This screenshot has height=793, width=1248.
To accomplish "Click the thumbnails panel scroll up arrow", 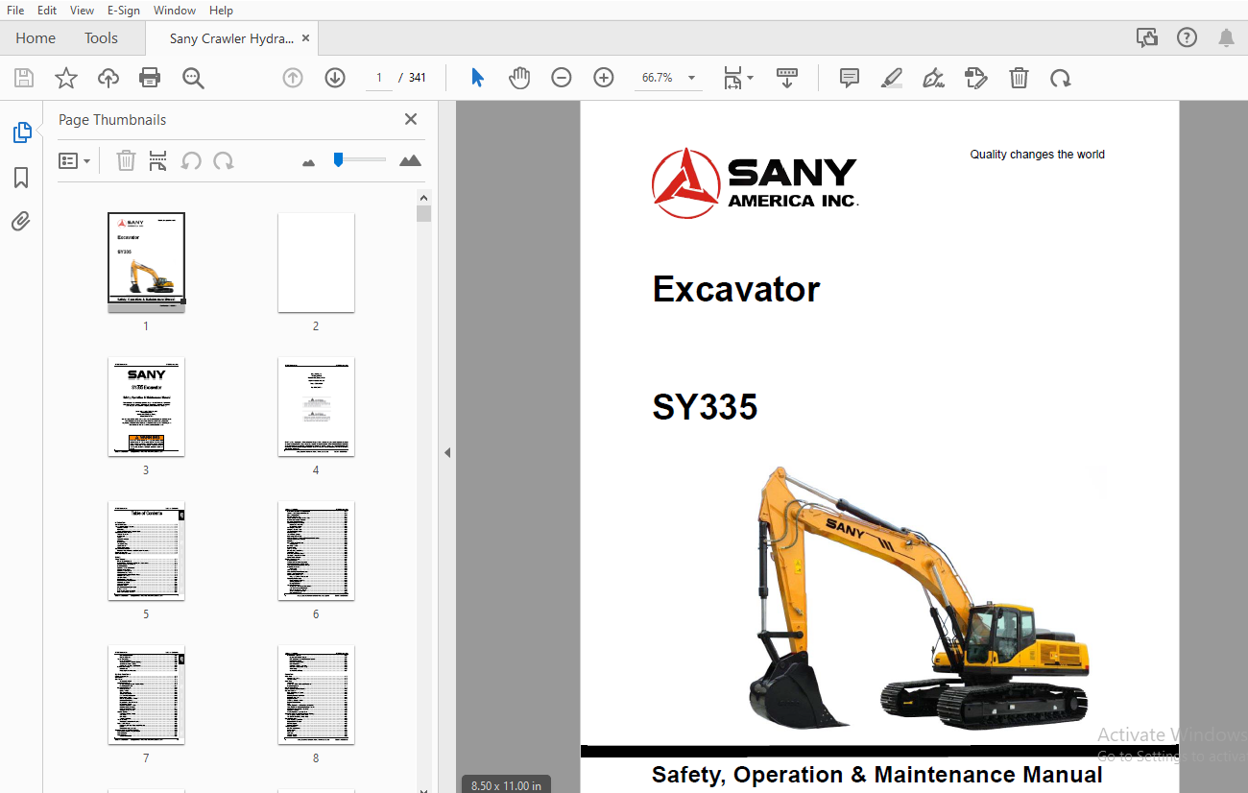I will click(x=423, y=198).
